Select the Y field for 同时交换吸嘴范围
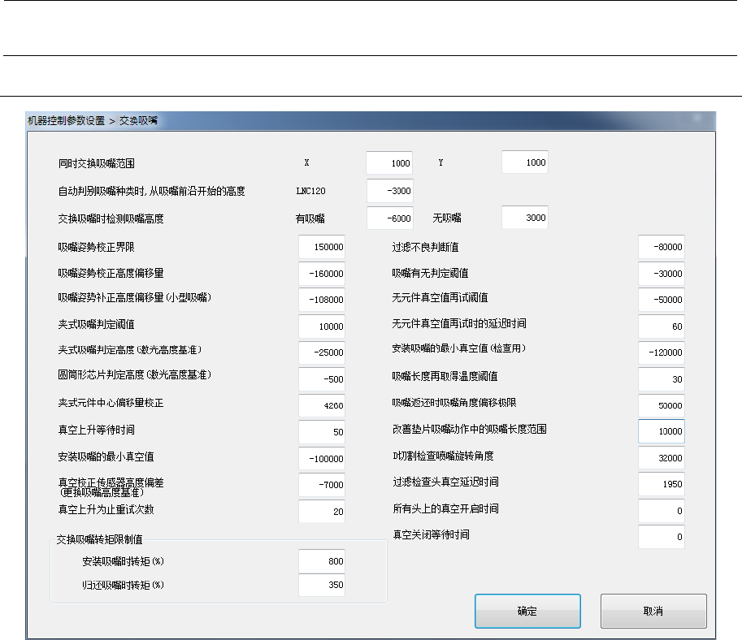The height and width of the screenshot is (640, 742). (525, 162)
